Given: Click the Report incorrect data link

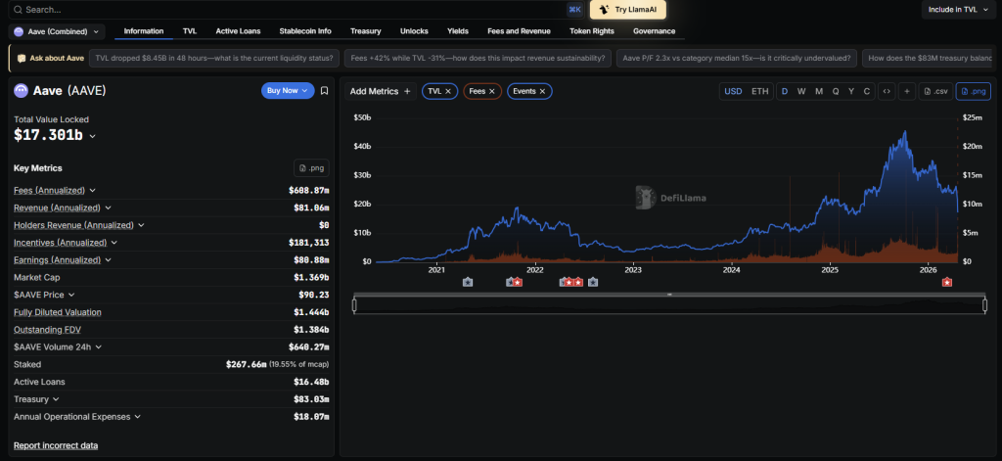Looking at the screenshot, I should 56,445.
